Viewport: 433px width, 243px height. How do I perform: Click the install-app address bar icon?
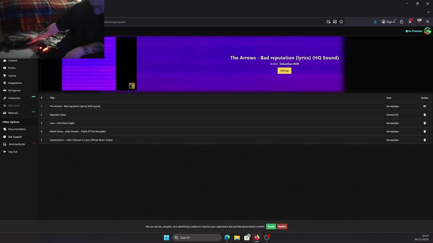335,22
